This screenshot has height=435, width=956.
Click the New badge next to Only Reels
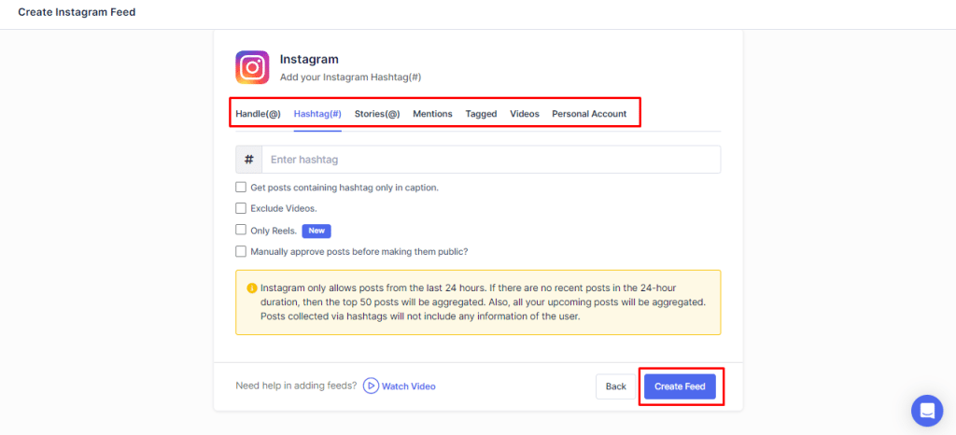pyautogui.click(x=316, y=231)
